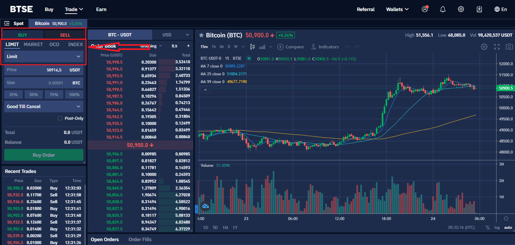The height and width of the screenshot is (245, 515).
Task: Open the Good Till Cancel dropdown
Action: click(44, 106)
